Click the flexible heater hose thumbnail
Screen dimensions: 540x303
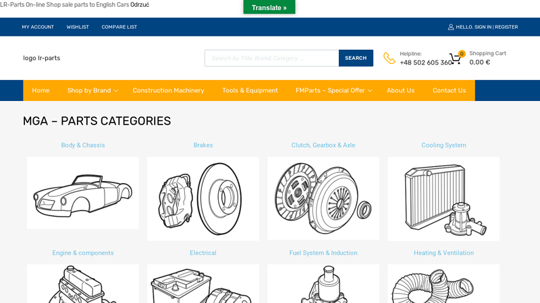click(x=443, y=283)
